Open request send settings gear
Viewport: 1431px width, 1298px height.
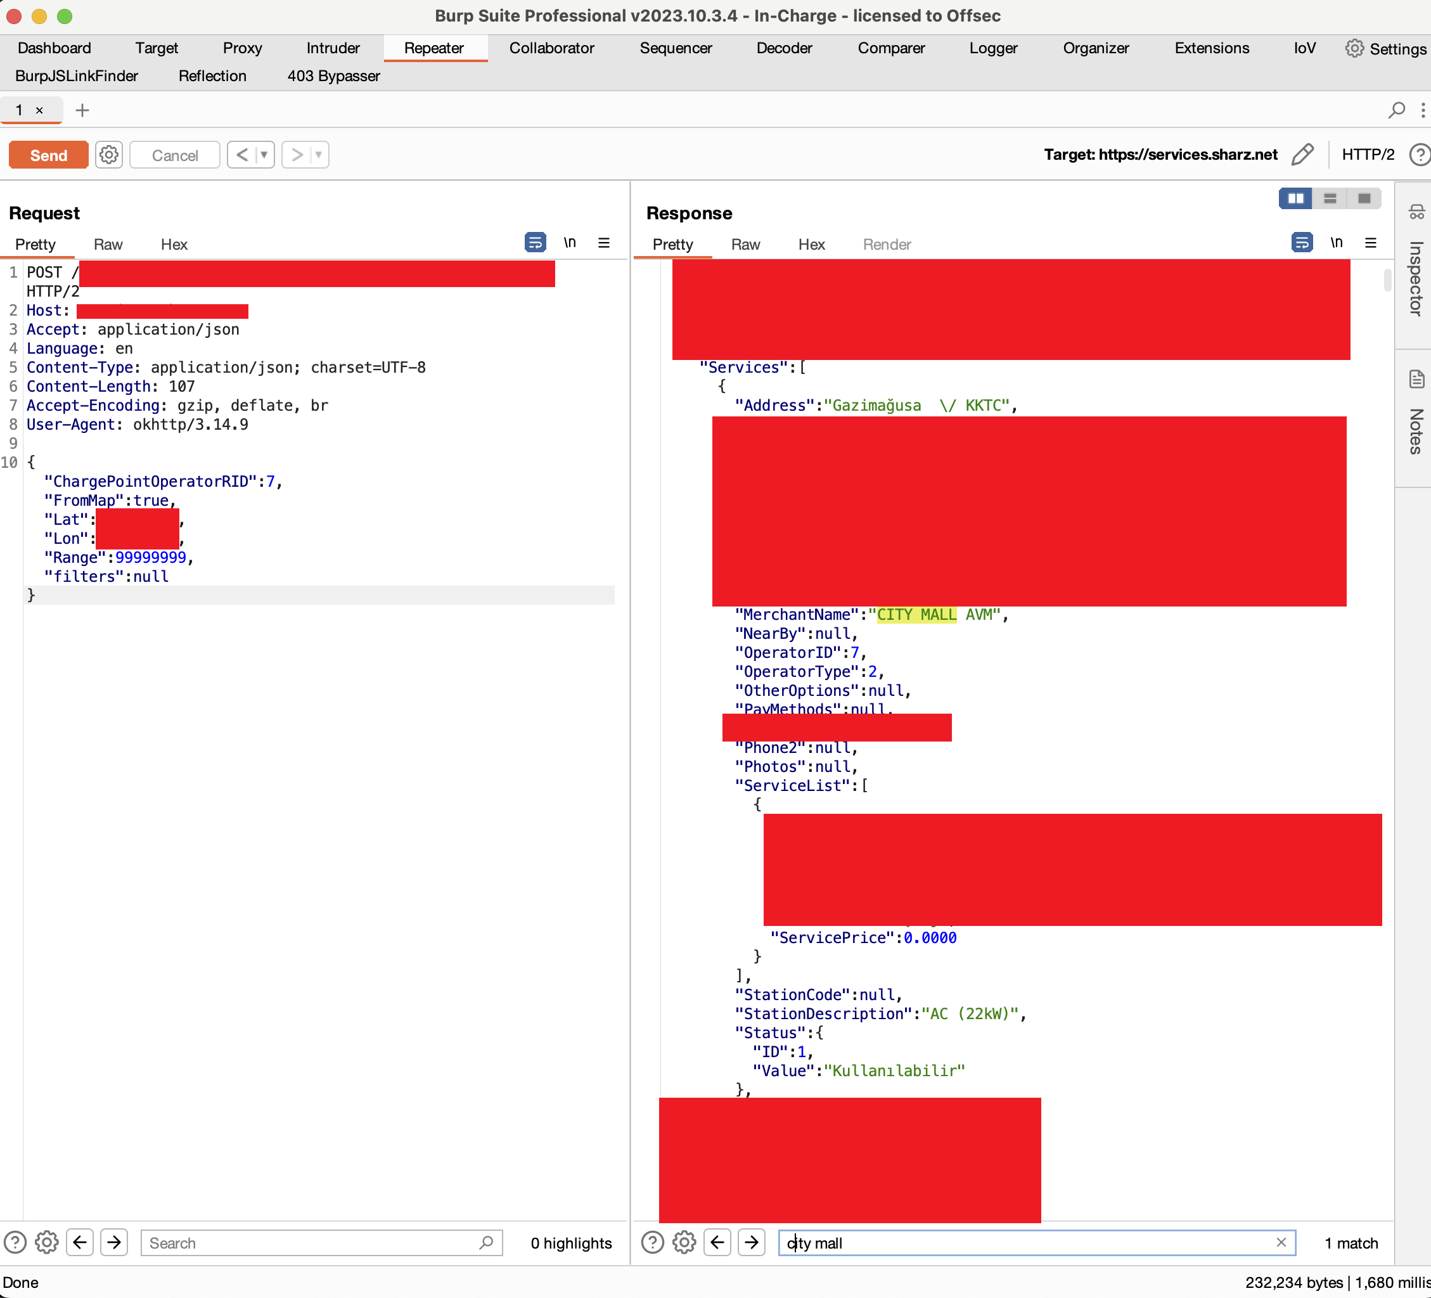[x=108, y=155]
